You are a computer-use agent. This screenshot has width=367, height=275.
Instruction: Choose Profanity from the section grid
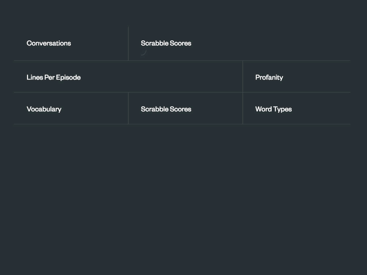coord(268,77)
